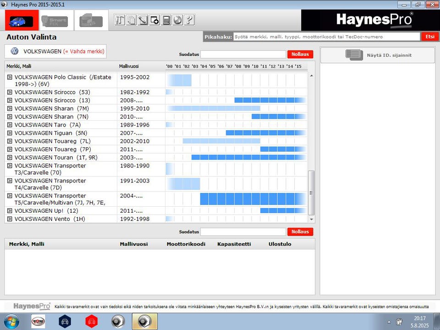Image resolution: width=440 pixels, height=330 pixels.
Task: Open the notes pencil toolbar icon
Action: click(143, 20)
